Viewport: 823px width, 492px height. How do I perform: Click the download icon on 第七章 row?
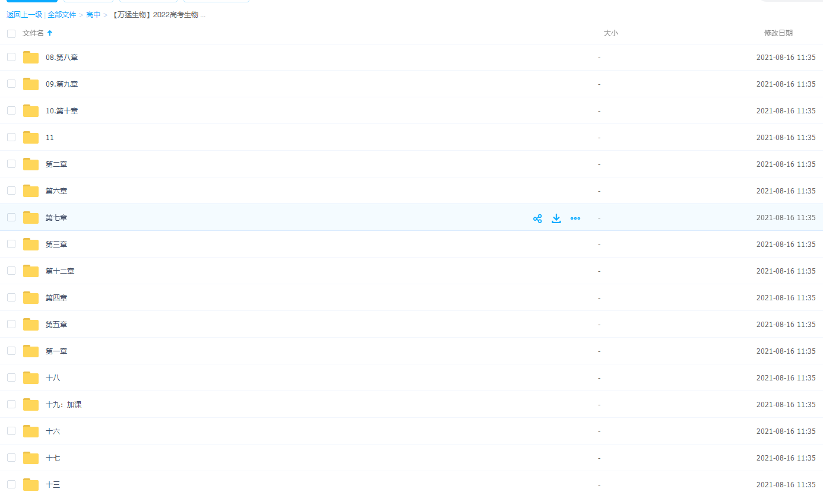(556, 218)
